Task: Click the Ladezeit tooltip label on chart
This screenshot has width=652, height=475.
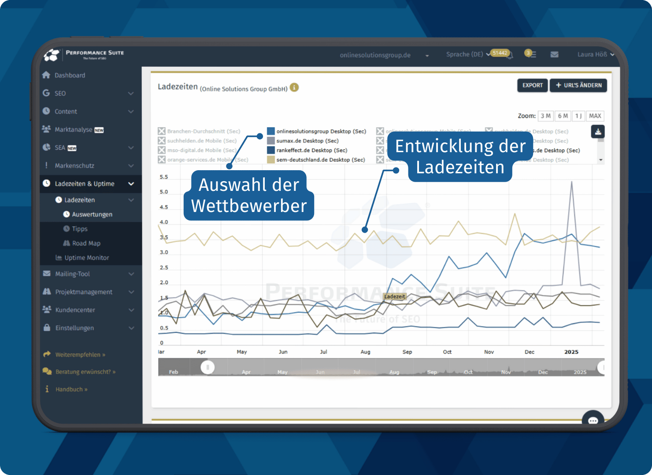Action: point(394,296)
